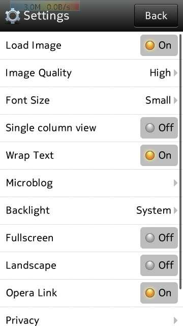
Task: Switch off Opera Link toggle
Action: tap(159, 293)
